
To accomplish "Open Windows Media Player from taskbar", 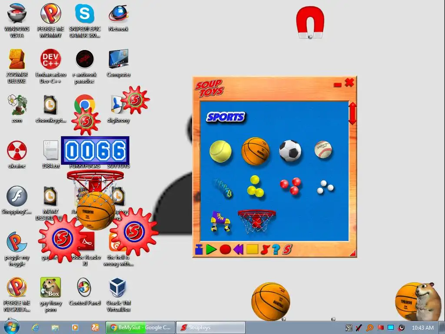I will (75, 327).
